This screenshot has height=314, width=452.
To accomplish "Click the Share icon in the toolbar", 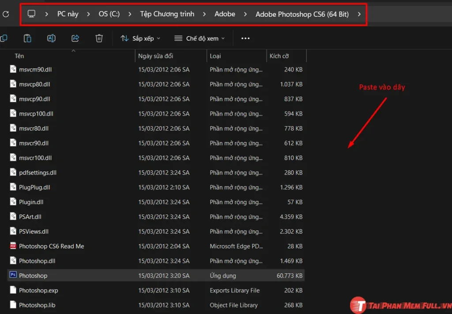I will click(x=75, y=38).
